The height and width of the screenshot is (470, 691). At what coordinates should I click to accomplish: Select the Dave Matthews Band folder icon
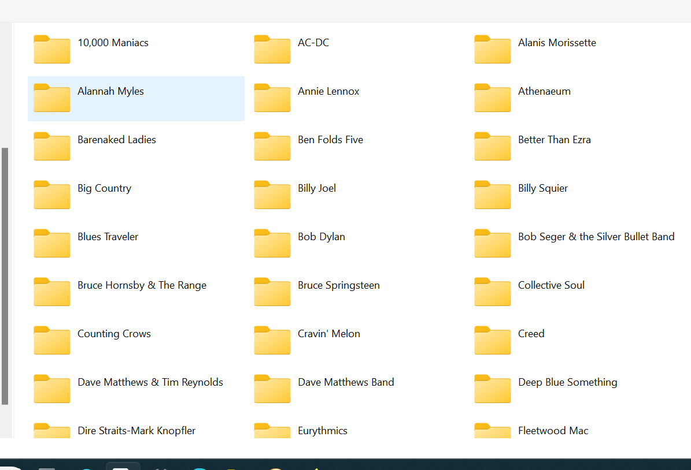pyautogui.click(x=272, y=389)
